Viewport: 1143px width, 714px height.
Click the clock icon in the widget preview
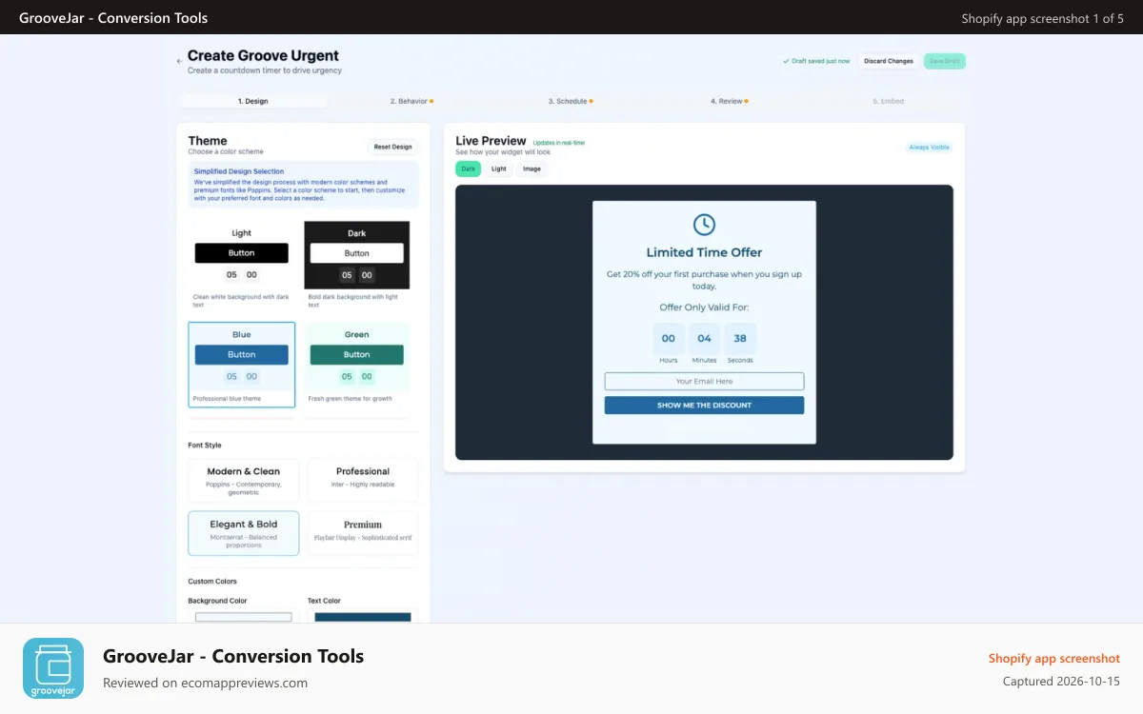[x=704, y=225]
